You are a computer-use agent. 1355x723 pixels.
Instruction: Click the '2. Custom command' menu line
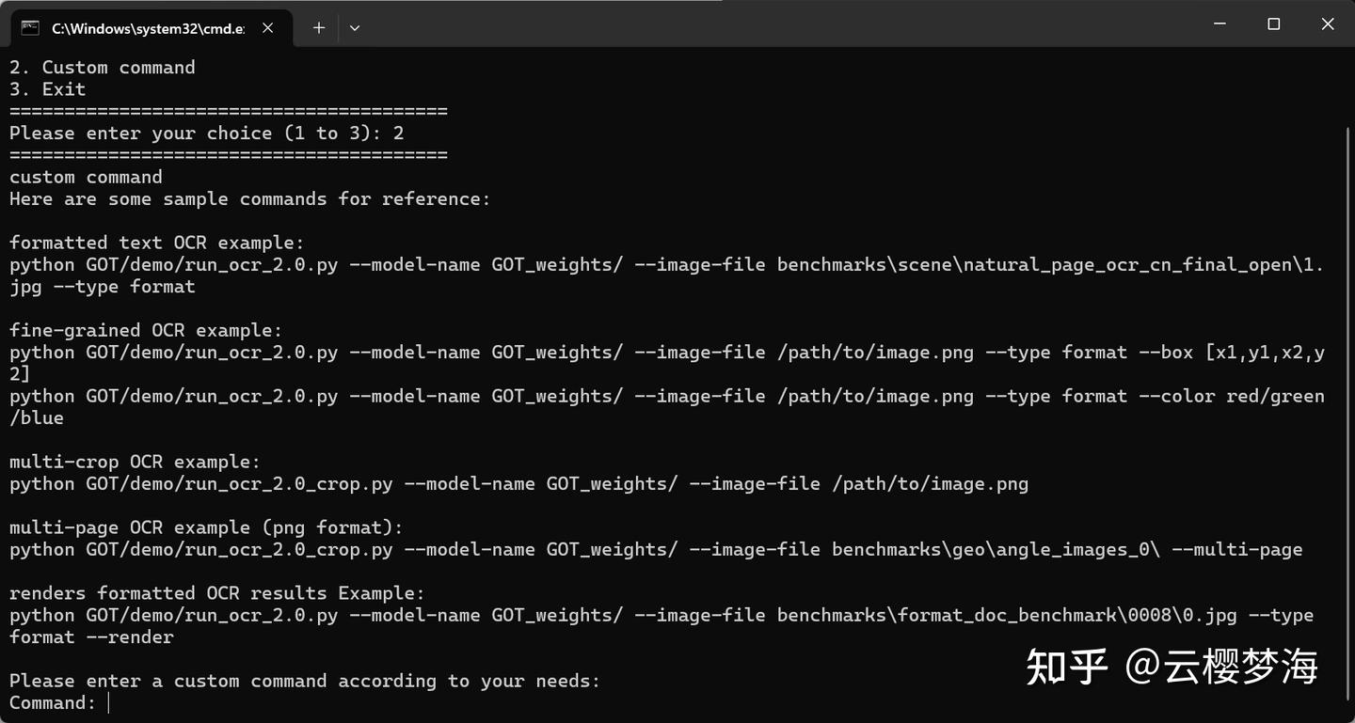point(103,68)
